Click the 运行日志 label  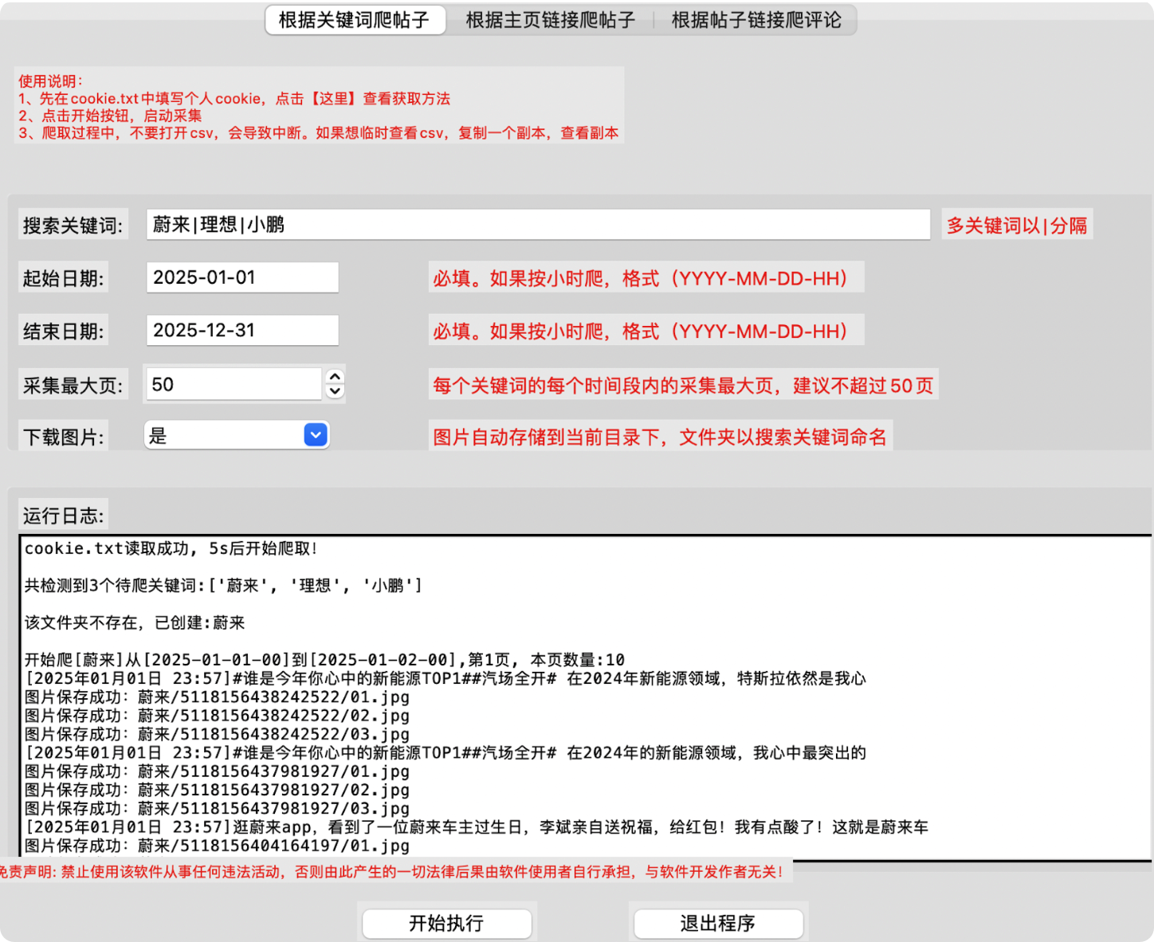pos(64,516)
